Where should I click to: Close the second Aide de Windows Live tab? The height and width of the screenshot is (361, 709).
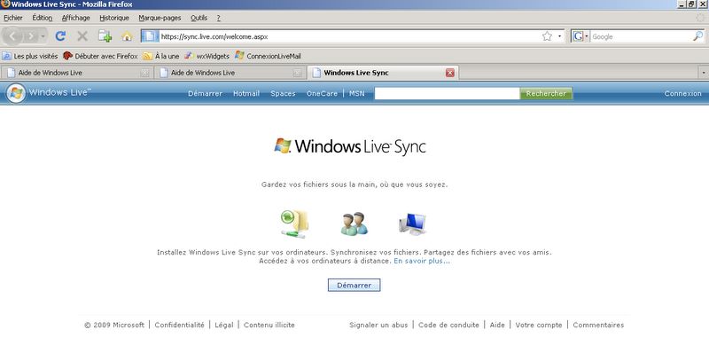point(297,73)
